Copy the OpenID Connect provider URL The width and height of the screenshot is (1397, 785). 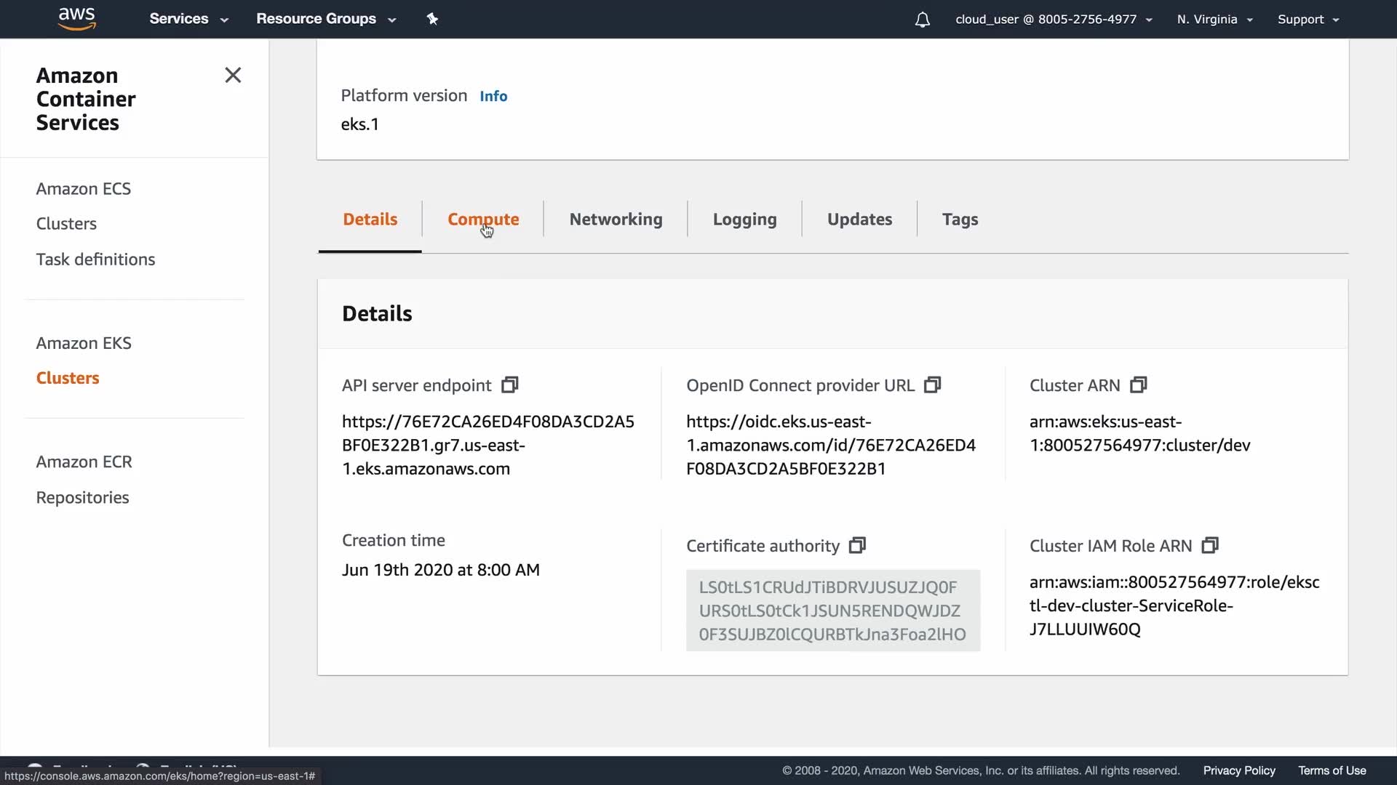tap(932, 385)
